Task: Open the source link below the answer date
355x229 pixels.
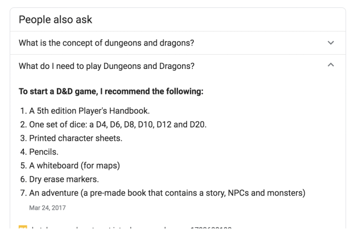Action: [x=125, y=227]
